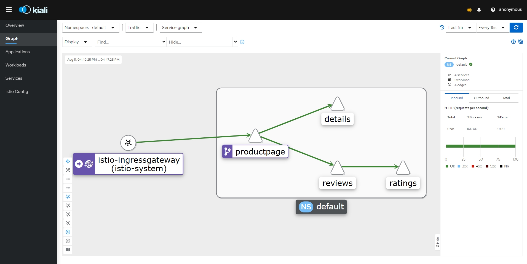Expand the Every 15s refresh interval dropdown
Screen dimensions: 527x264
492,28
